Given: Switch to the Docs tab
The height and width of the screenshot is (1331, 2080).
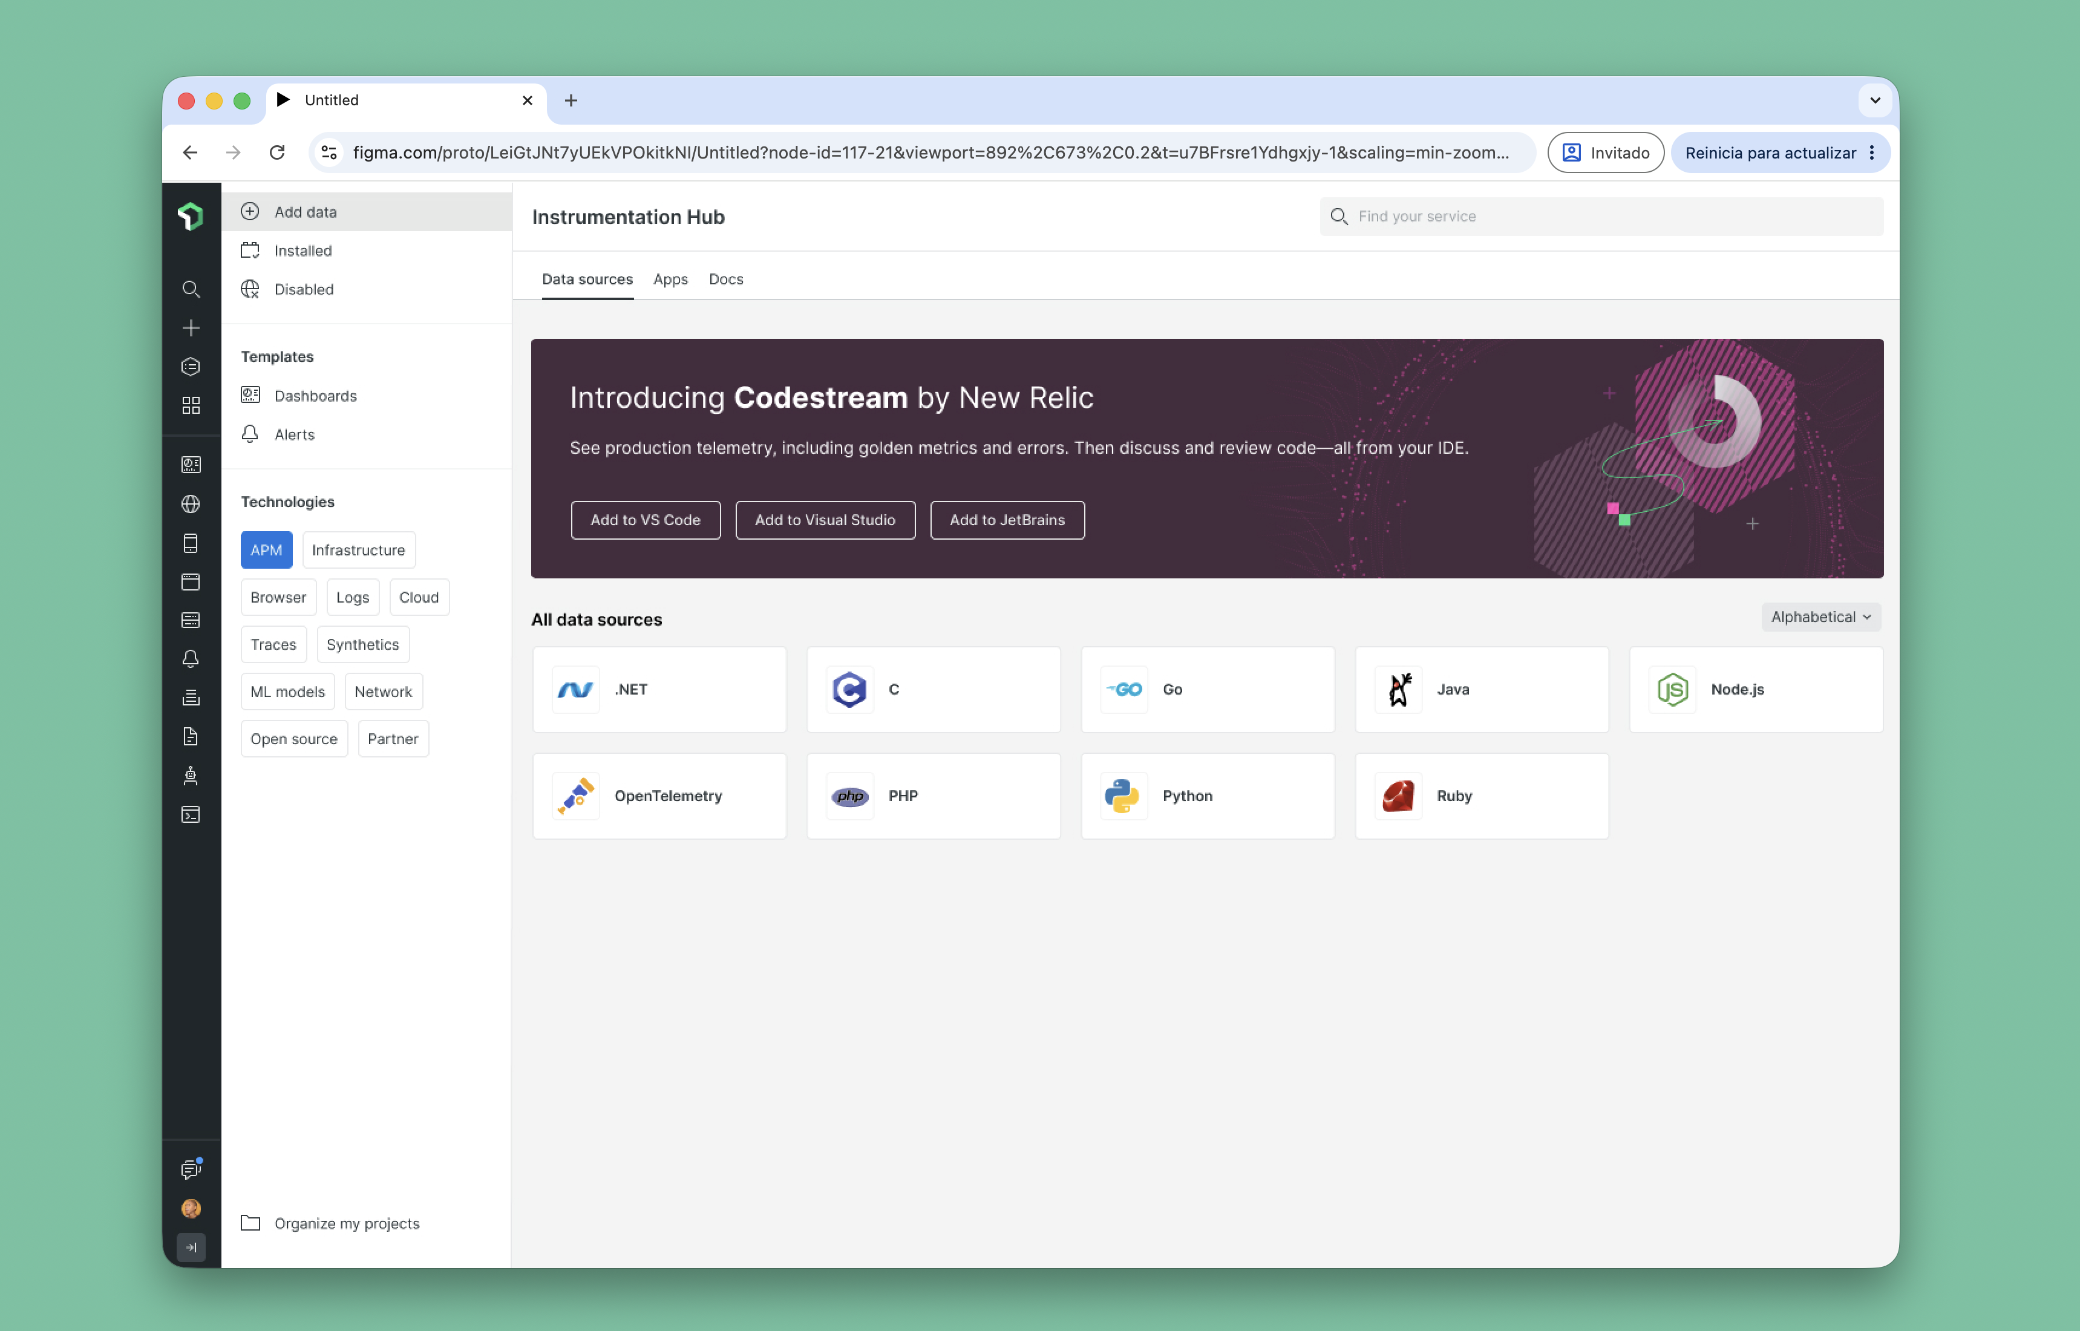Looking at the screenshot, I should [x=726, y=279].
